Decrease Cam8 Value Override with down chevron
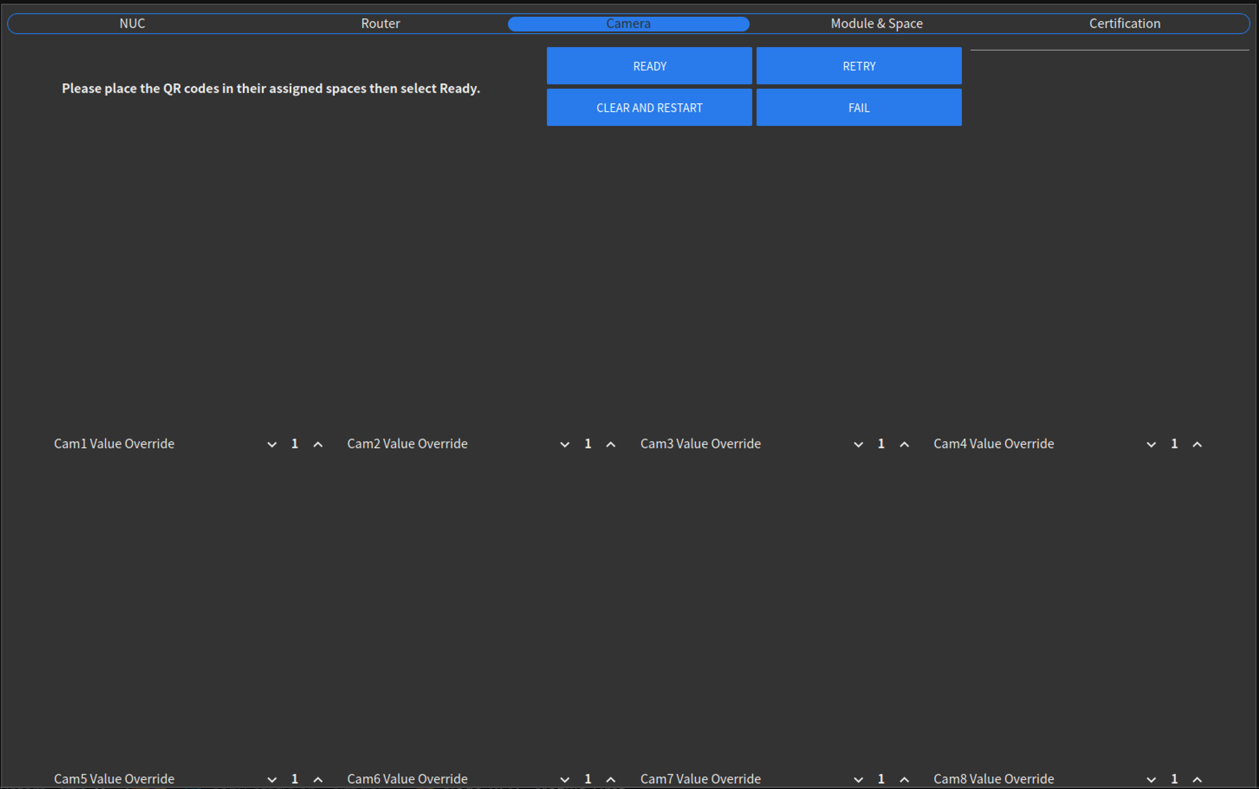 point(1151,779)
